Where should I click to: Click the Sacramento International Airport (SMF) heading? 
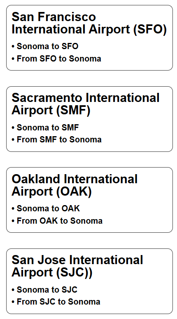[x=86, y=104]
